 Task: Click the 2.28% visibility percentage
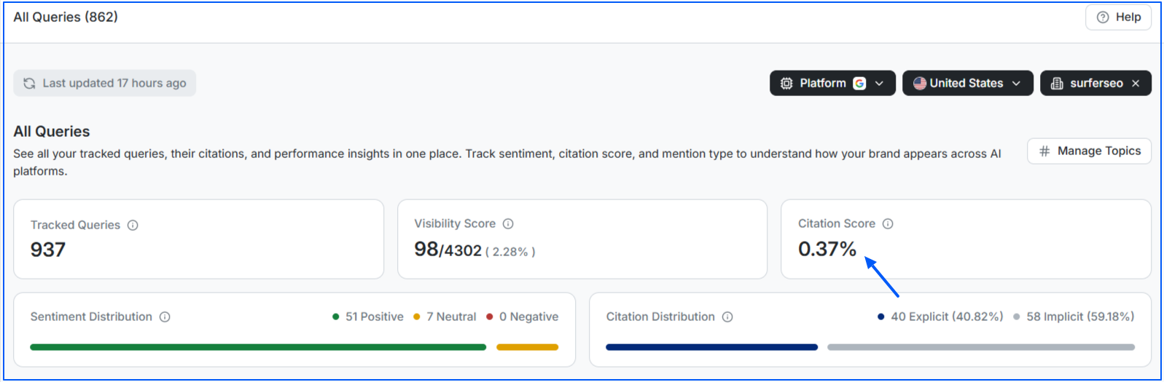(x=510, y=252)
